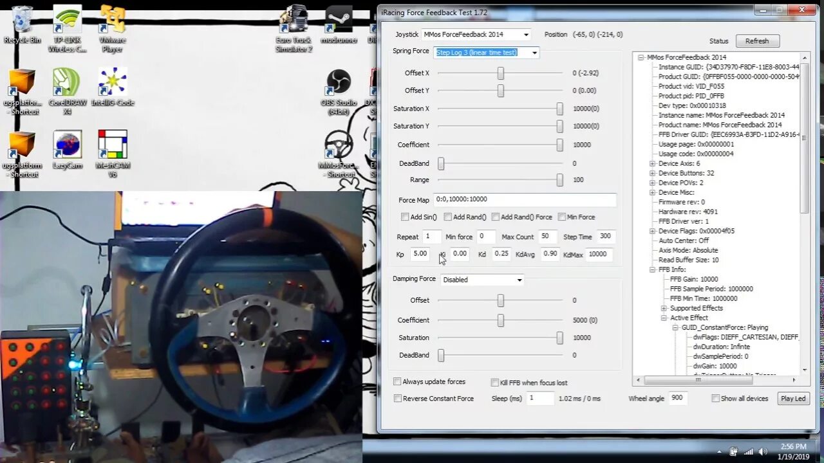Adjust the Saturation X slider
Viewport: 824px width, 463px height.
click(x=500, y=109)
